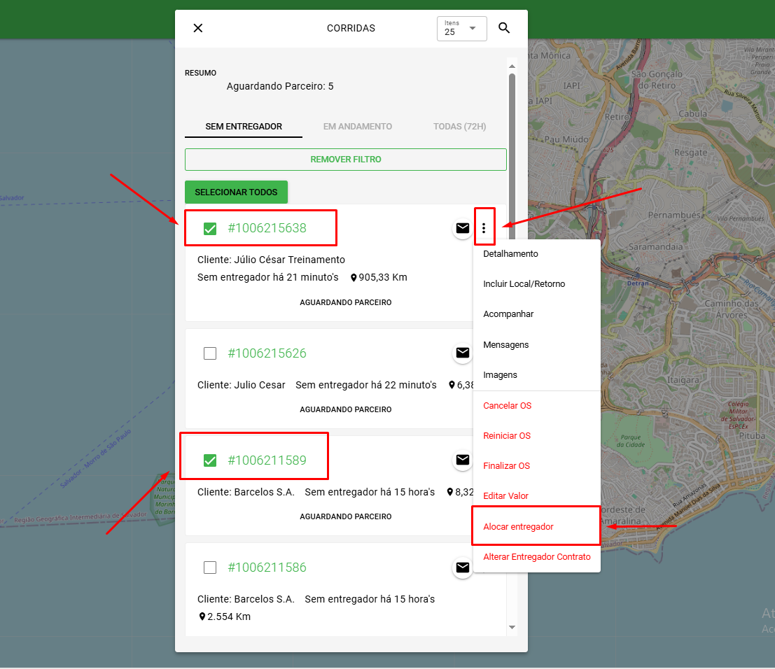Viewport: 775px width, 669px height.
Task: Open messages envelope for order #1006211589
Action: [463, 460]
